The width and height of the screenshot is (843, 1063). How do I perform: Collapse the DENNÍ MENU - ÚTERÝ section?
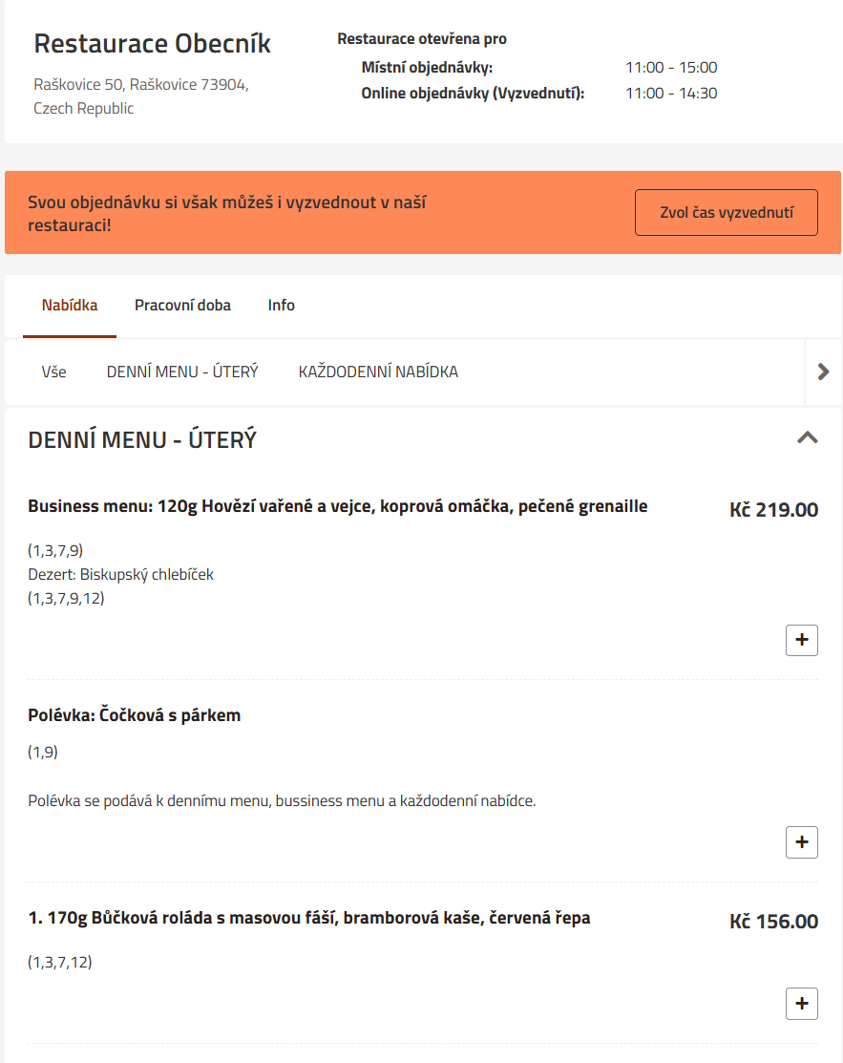pyautogui.click(x=807, y=438)
